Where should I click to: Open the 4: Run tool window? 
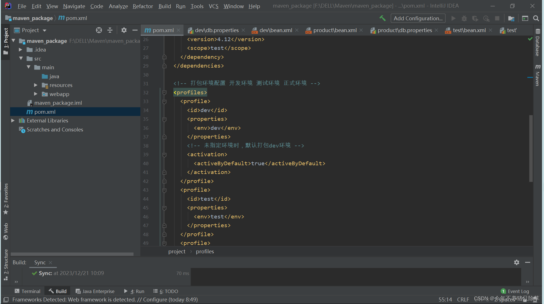click(x=134, y=291)
